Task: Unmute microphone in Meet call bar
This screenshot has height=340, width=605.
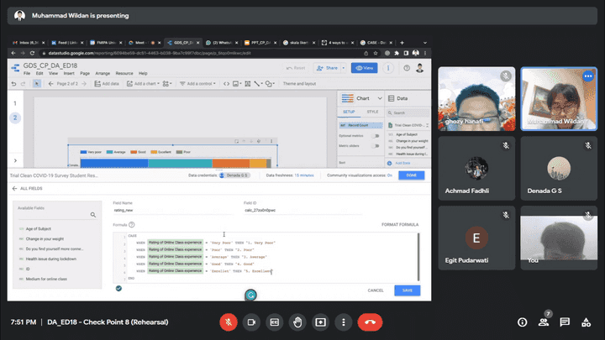Action: click(x=228, y=322)
